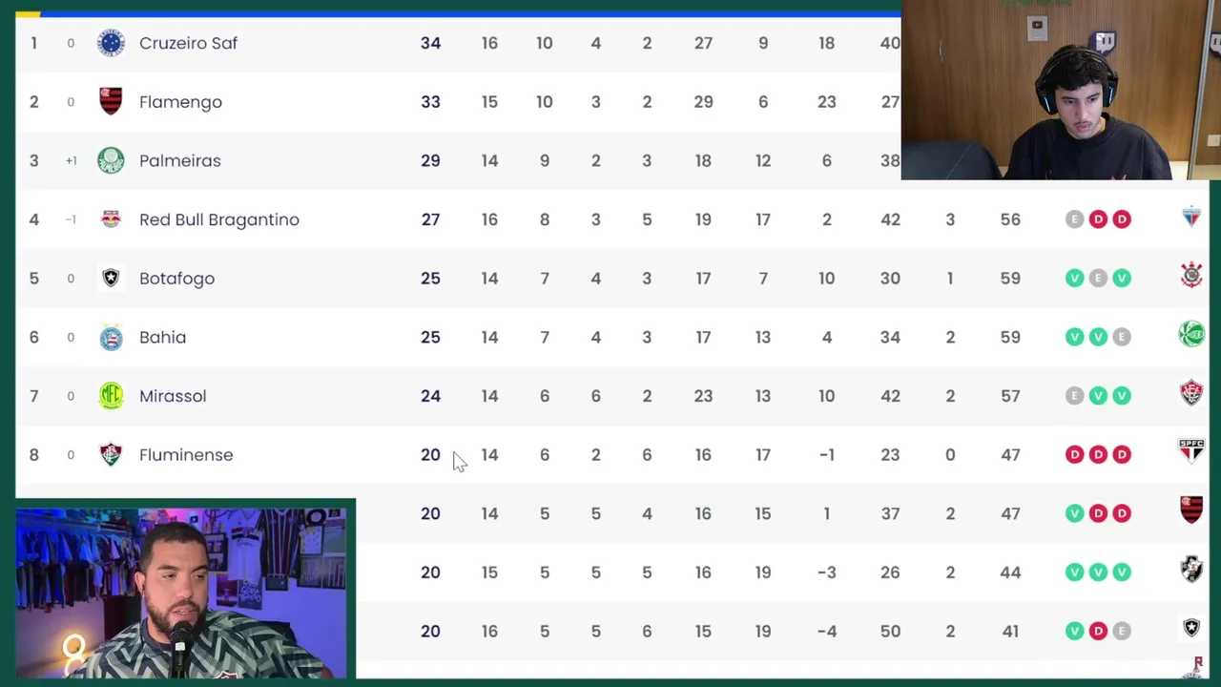Click the gray E form badge in Mirassol row
Viewport: 1221px width, 687px height.
(x=1075, y=396)
